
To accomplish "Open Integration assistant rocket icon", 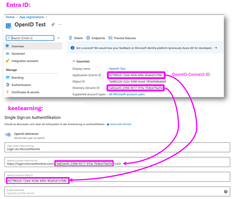I will pos(8,61).
